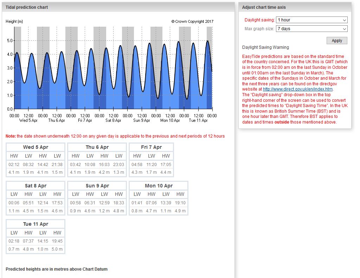The width and height of the screenshot is (360, 278).
Task: Click the Mon 10 Apr label under chart
Action: pyautogui.click(x=170, y=120)
